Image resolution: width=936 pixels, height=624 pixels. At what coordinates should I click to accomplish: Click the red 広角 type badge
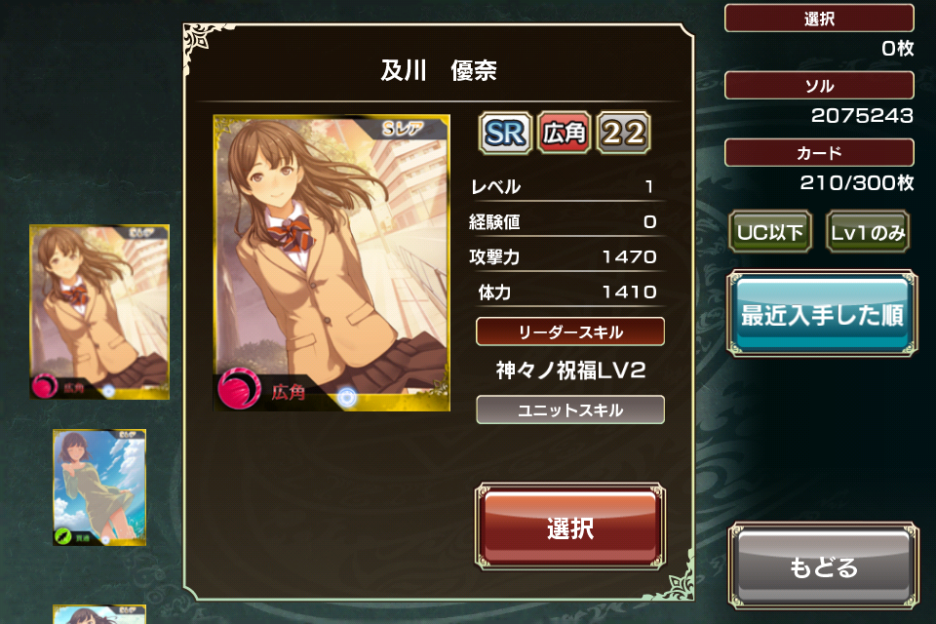pos(565,133)
